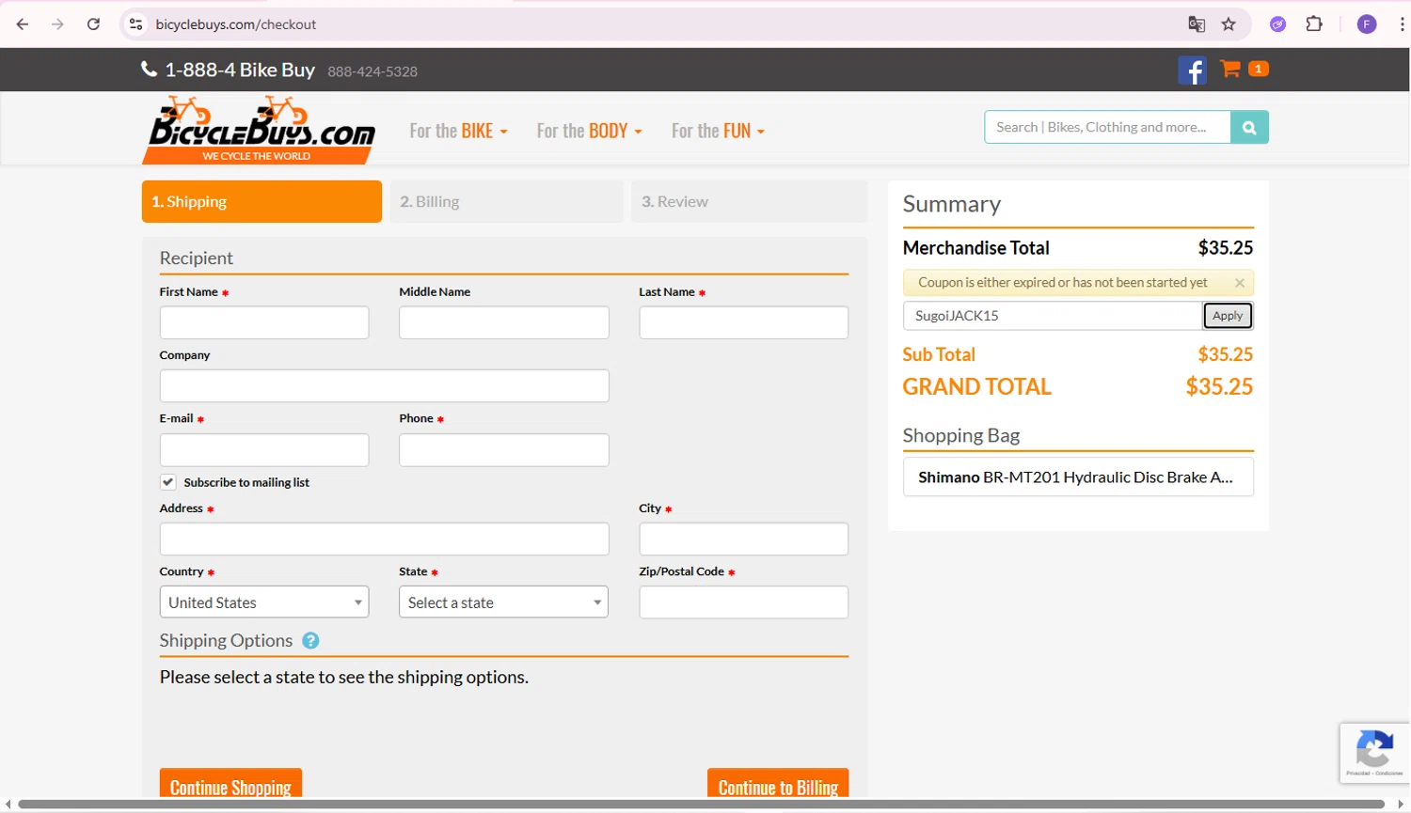
Task: Open the State dropdown
Action: click(503, 602)
